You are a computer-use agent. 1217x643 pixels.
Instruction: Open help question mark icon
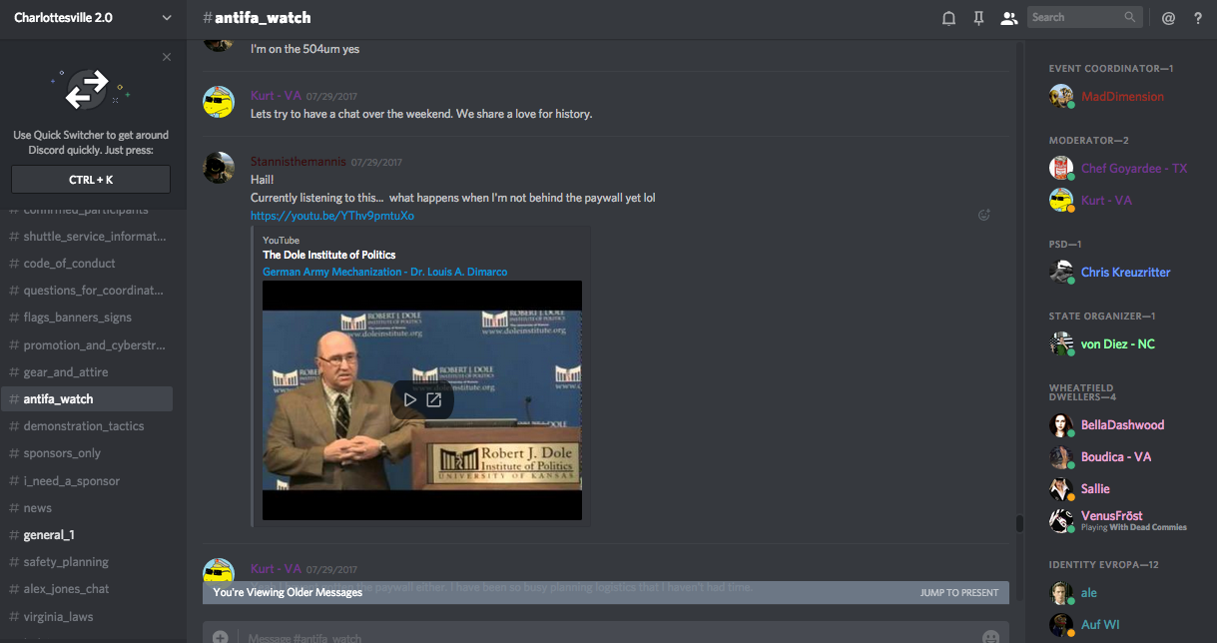[x=1198, y=18]
